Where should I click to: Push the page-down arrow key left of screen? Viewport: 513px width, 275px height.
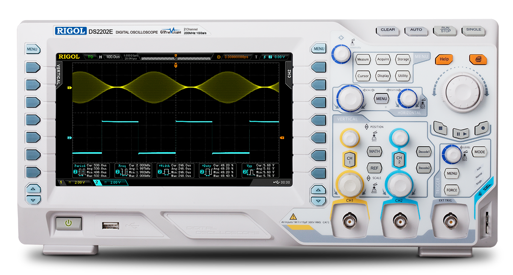pyautogui.click(x=33, y=199)
